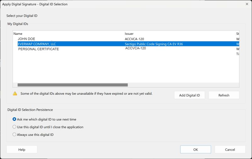Refresh the digital ID list
This screenshot has width=252, height=159.
[224, 95]
